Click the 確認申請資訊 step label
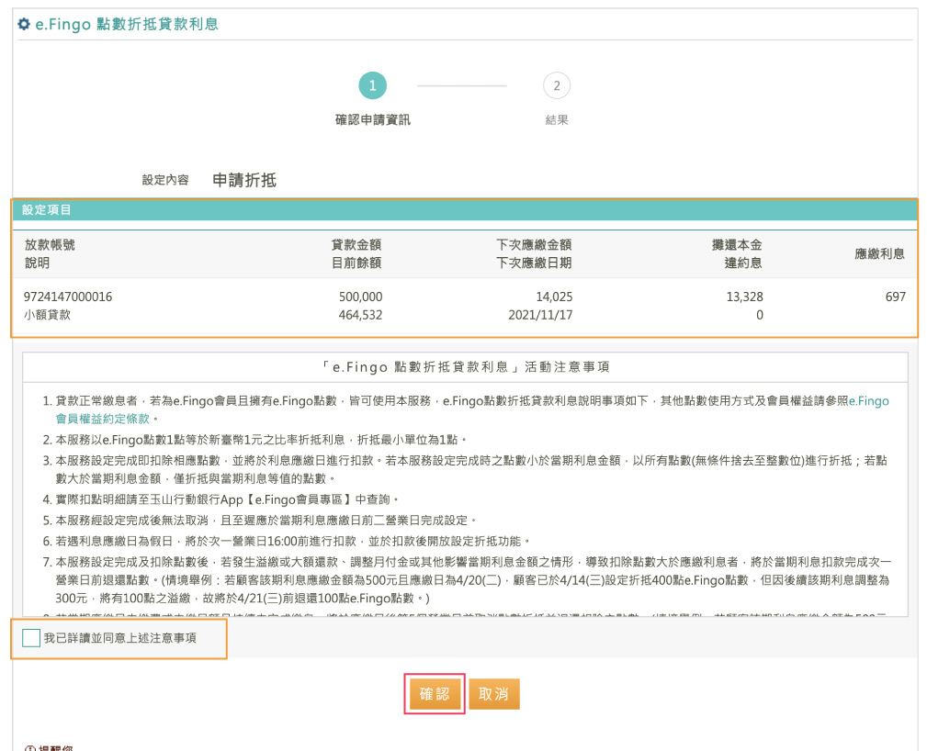The height and width of the screenshot is (751, 927). click(372, 120)
